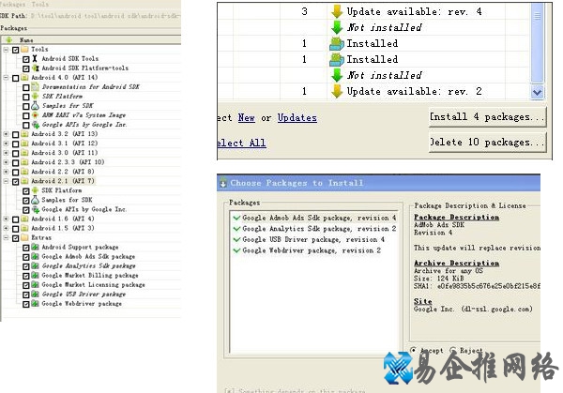Click the scrollbar down arrow in package list

537,92
